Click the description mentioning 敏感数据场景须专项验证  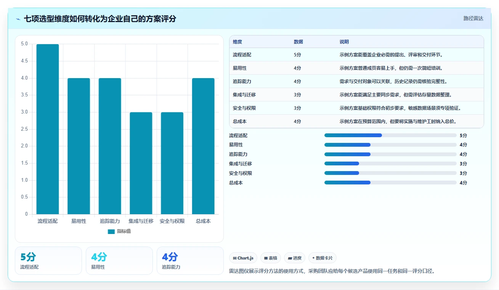(400, 108)
